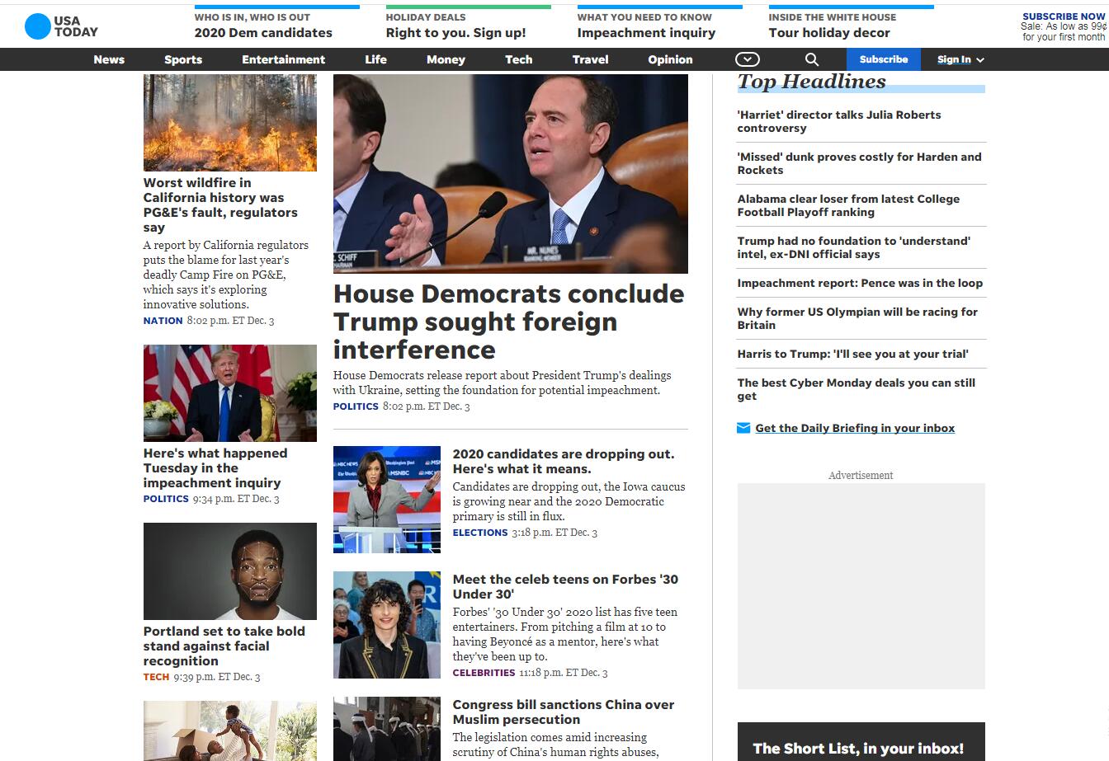Open the 2020 candidates debate thumbnail
This screenshot has height=761, width=1109.
386,500
